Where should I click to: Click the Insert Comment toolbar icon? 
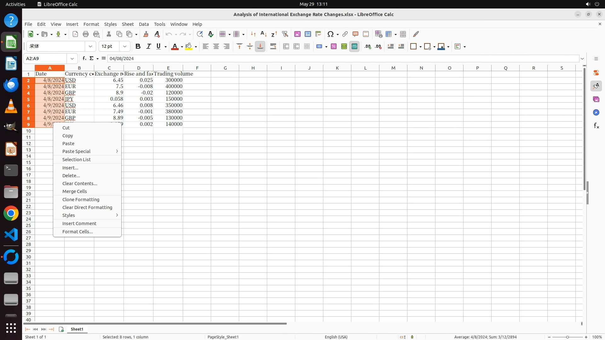point(355,34)
